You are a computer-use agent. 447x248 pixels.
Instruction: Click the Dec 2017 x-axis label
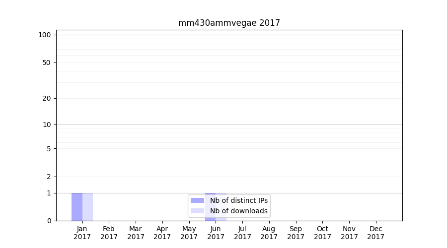376,233
